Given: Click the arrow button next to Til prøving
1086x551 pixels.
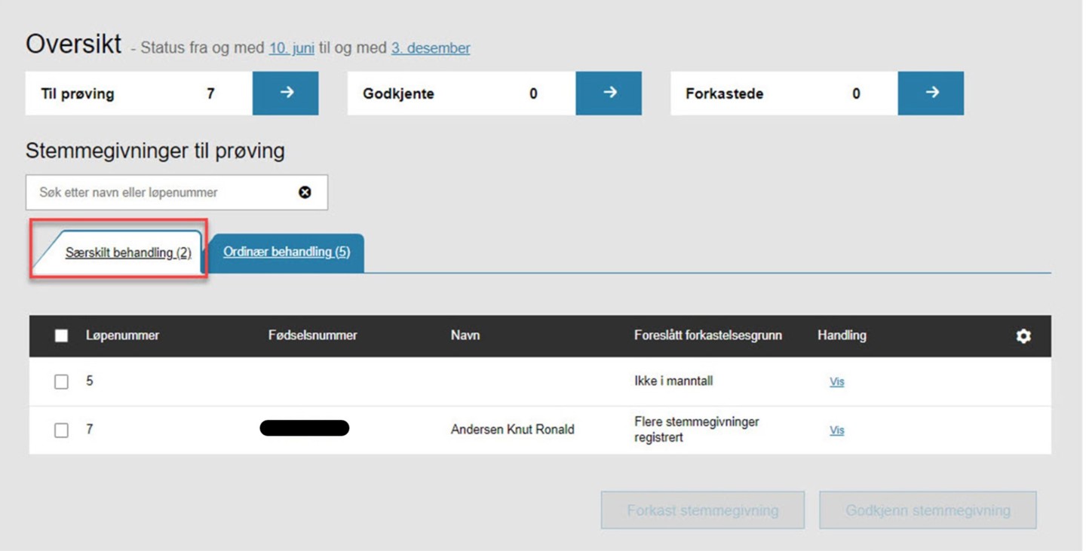Looking at the screenshot, I should point(285,93).
